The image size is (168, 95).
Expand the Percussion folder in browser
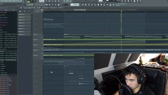click(x=4, y=75)
